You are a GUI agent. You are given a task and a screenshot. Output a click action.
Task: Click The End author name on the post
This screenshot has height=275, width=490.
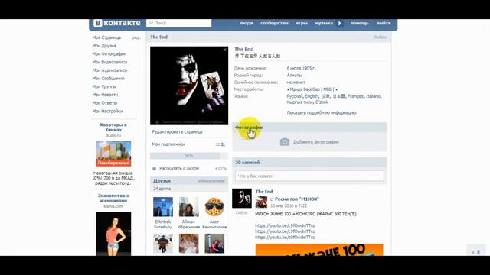click(x=264, y=192)
